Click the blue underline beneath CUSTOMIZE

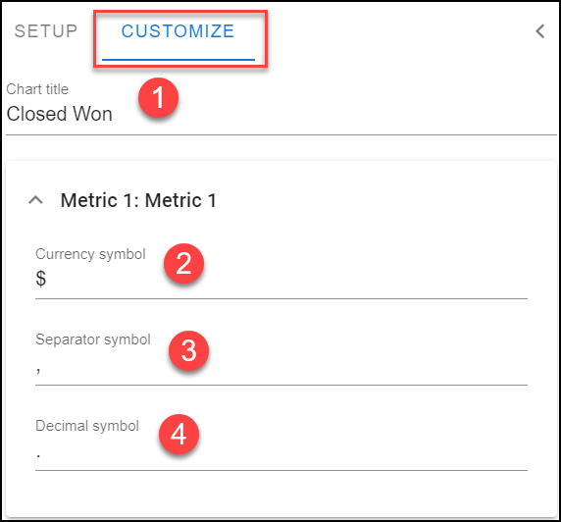pyautogui.click(x=178, y=60)
